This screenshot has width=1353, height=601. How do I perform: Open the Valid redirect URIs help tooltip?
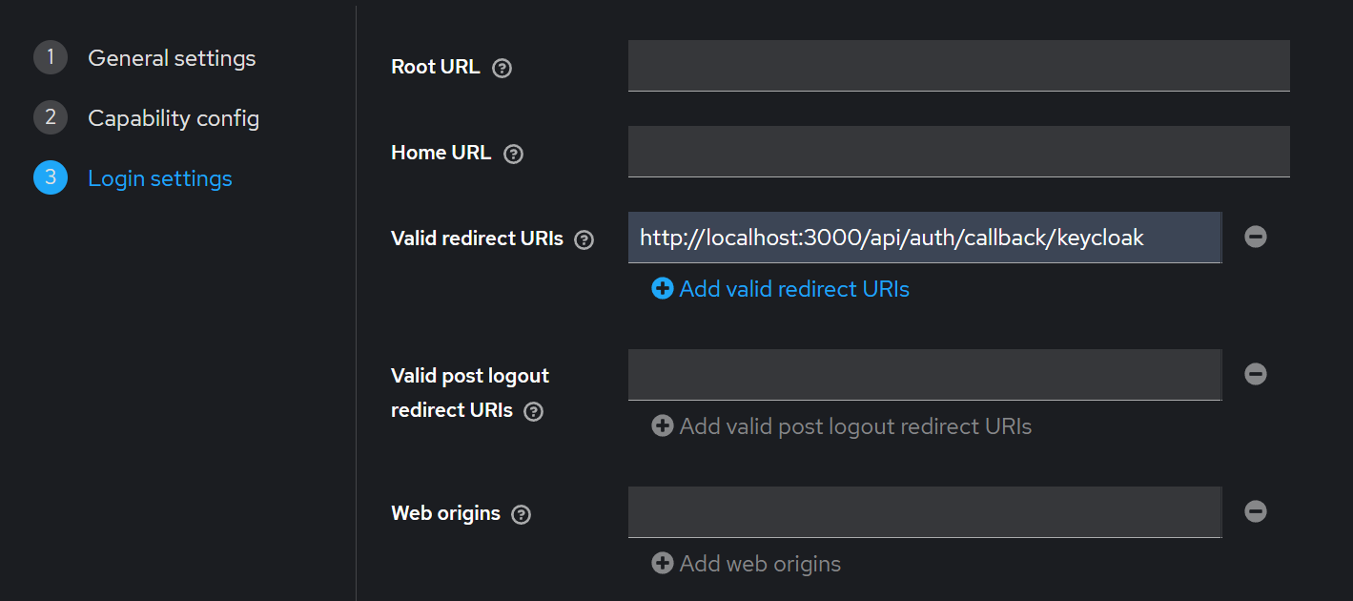point(584,239)
